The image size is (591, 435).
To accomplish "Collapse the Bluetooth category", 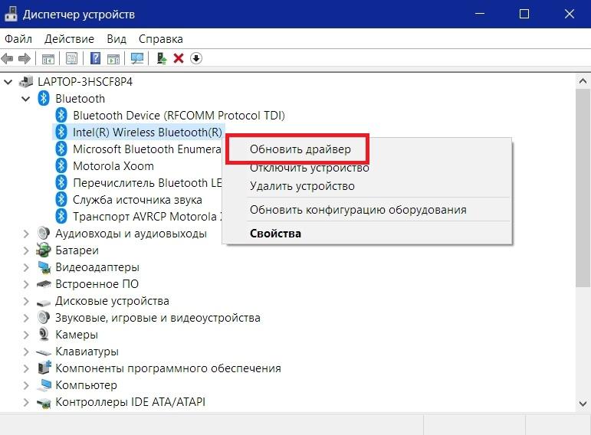I will point(25,99).
